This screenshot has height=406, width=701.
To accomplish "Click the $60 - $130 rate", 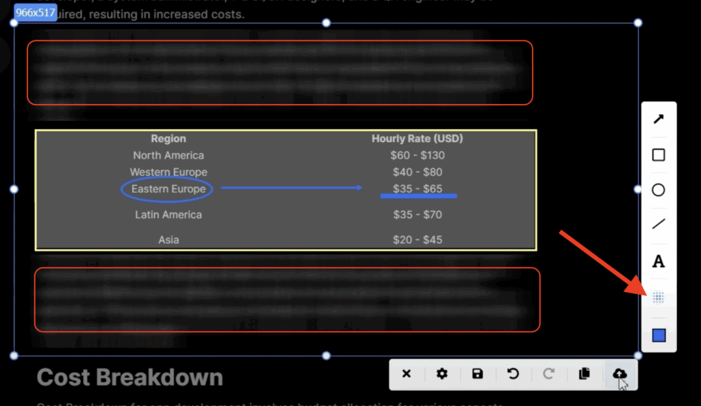I will tap(417, 155).
